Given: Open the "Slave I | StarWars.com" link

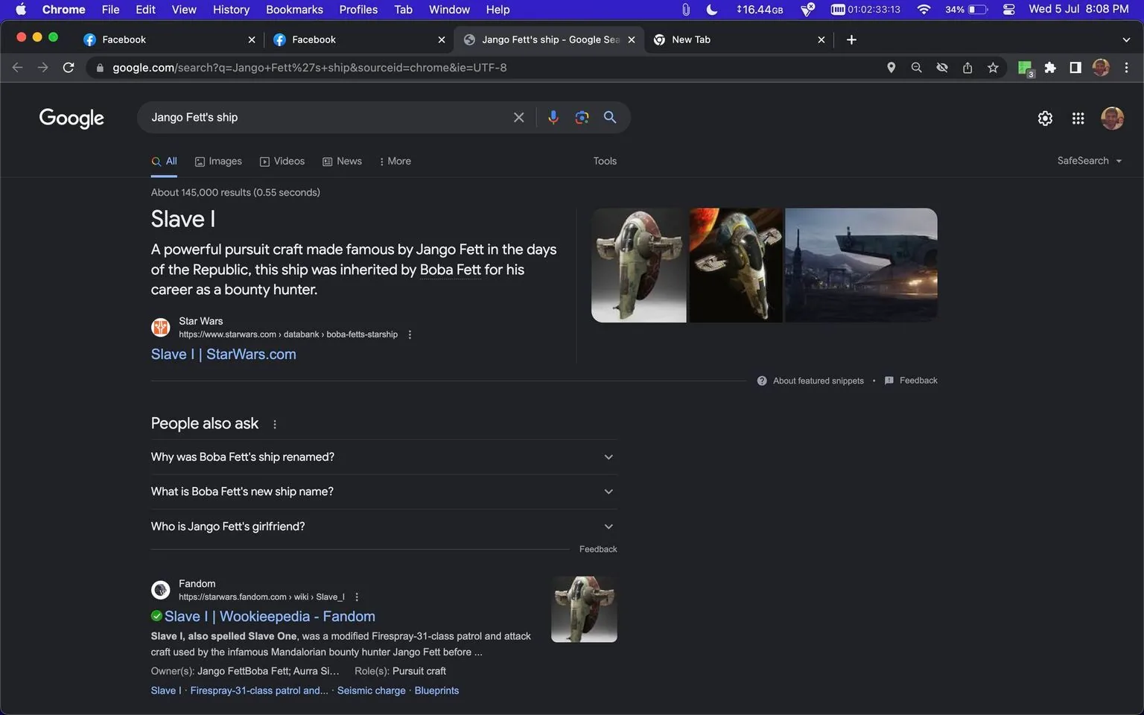Looking at the screenshot, I should click(x=223, y=354).
